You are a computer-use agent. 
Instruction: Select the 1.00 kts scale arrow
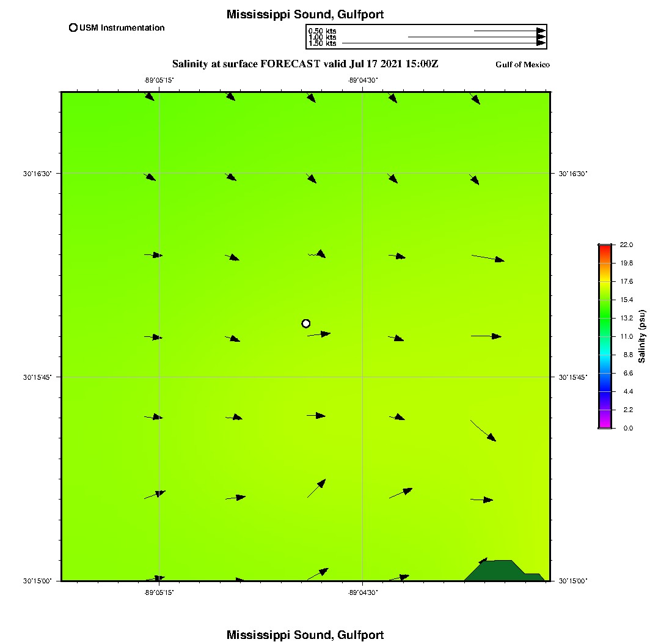tap(477, 37)
